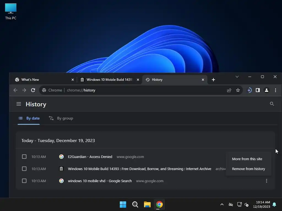Open the This PC desktop icon
Viewport: 282px width, 211px height.
click(x=11, y=12)
